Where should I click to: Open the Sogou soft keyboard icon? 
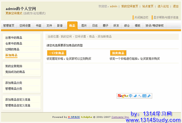point(144,96)
